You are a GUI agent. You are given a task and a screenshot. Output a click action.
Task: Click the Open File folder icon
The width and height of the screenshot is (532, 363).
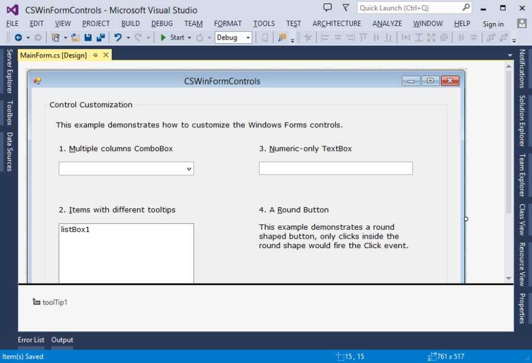point(75,37)
